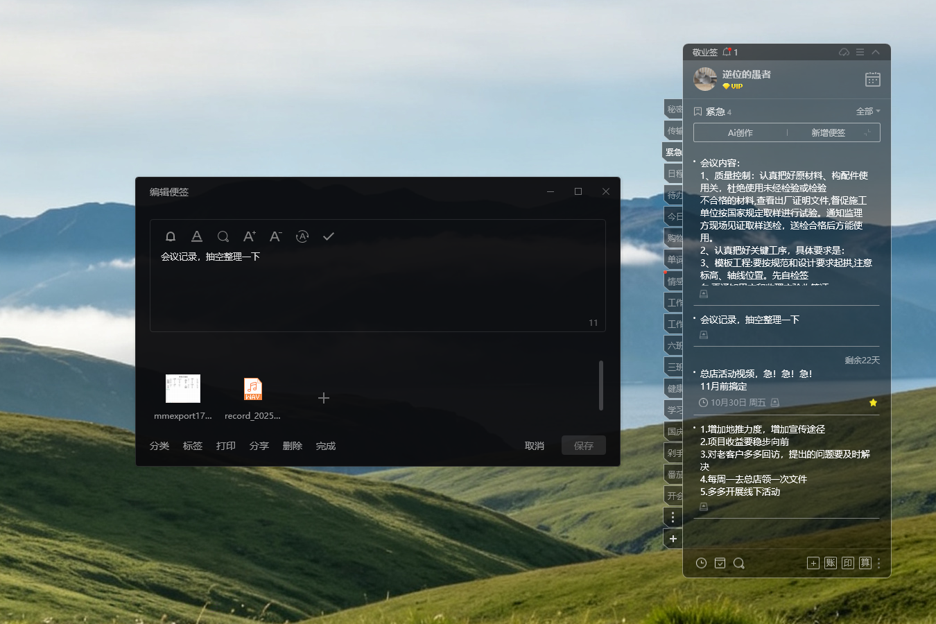Open the calendar view icon beside the username
936x624 pixels.
point(873,79)
